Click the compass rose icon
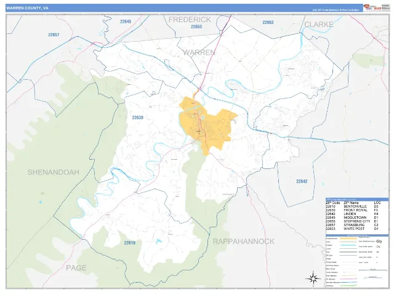The width and height of the screenshot is (394, 295). coord(313,278)
